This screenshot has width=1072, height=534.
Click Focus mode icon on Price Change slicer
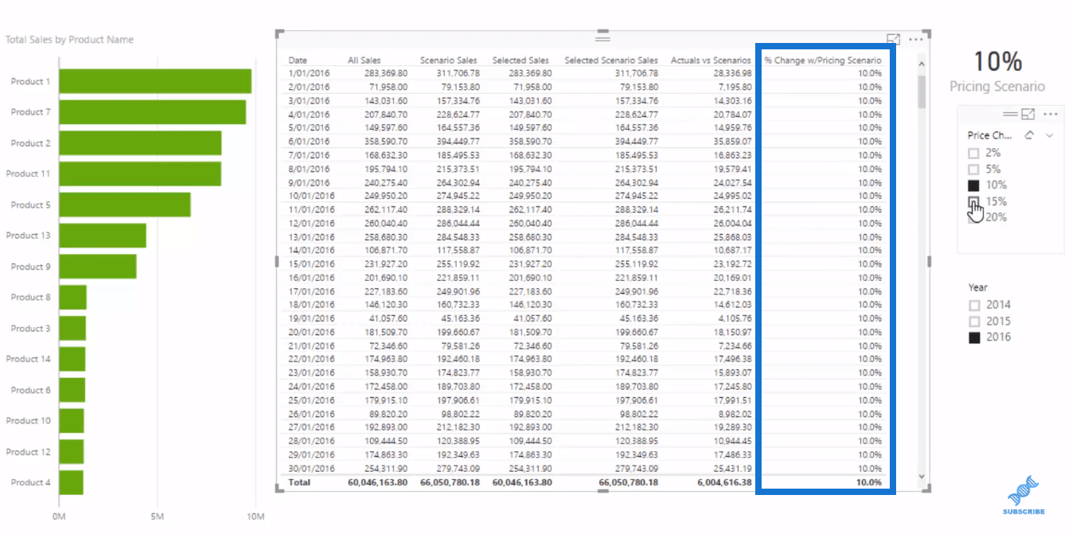(x=1028, y=115)
